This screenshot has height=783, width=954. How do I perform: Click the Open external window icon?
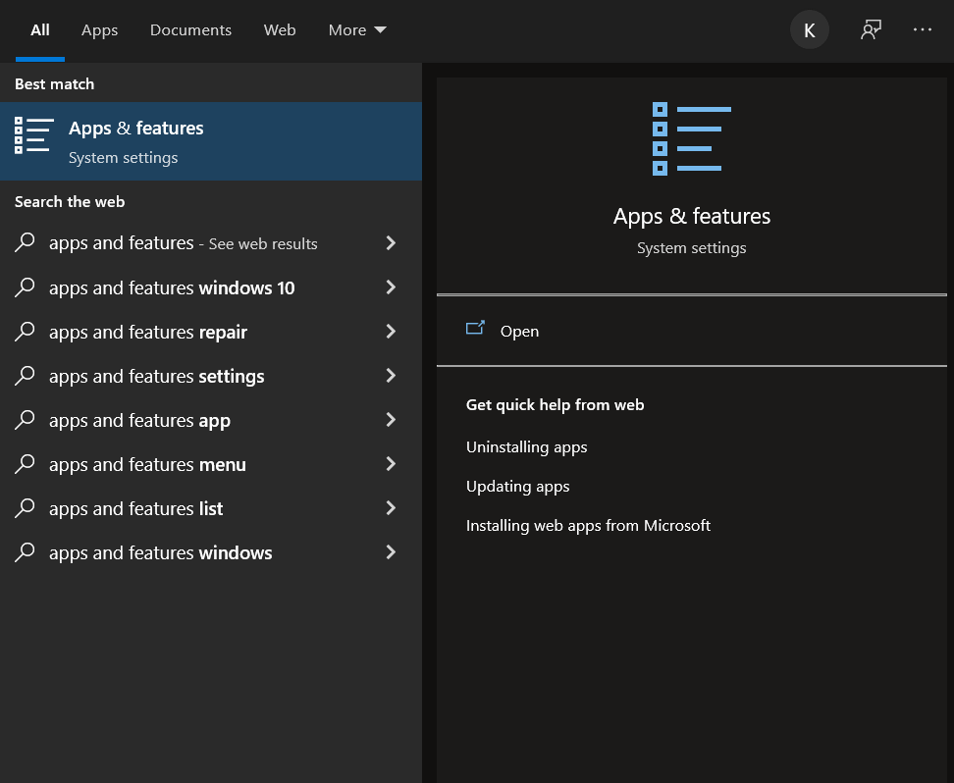pos(475,329)
